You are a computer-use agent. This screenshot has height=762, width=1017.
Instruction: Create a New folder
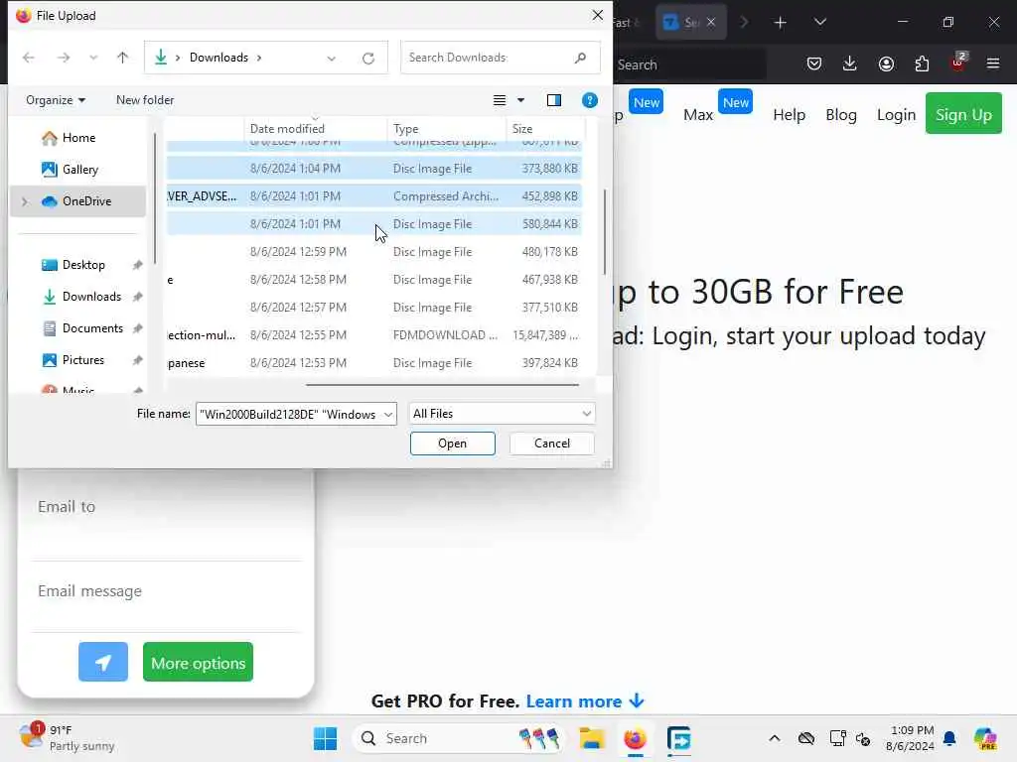pyautogui.click(x=145, y=100)
